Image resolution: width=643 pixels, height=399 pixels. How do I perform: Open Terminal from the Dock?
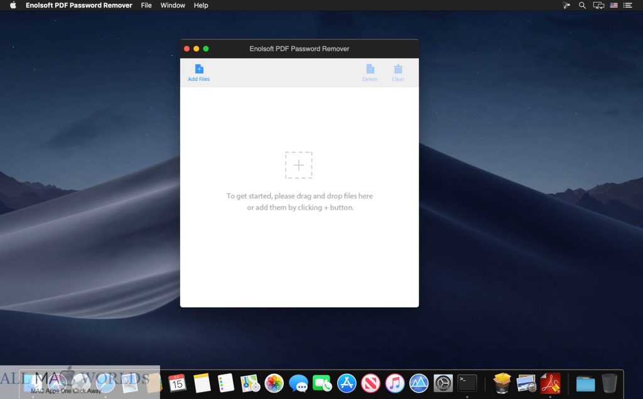467,383
